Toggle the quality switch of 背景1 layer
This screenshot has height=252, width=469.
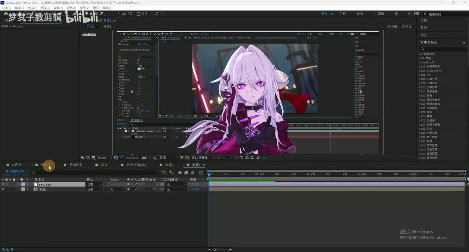pyautogui.click(x=136, y=189)
